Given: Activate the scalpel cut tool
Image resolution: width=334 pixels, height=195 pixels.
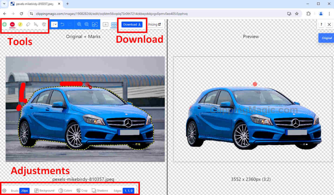Looking at the screenshot, I should (36, 24).
